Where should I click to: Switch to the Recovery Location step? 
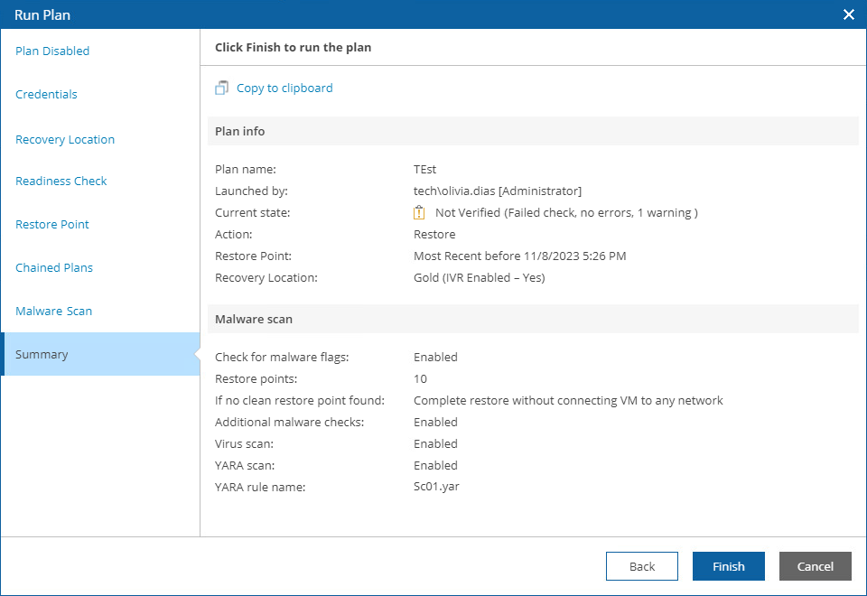tap(65, 140)
